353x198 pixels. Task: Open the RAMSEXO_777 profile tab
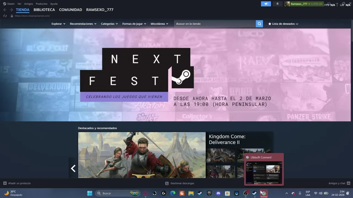click(100, 10)
